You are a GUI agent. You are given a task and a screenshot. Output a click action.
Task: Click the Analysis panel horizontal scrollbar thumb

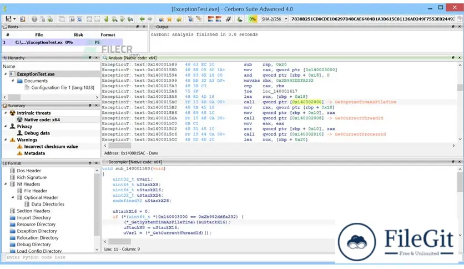click(119, 146)
